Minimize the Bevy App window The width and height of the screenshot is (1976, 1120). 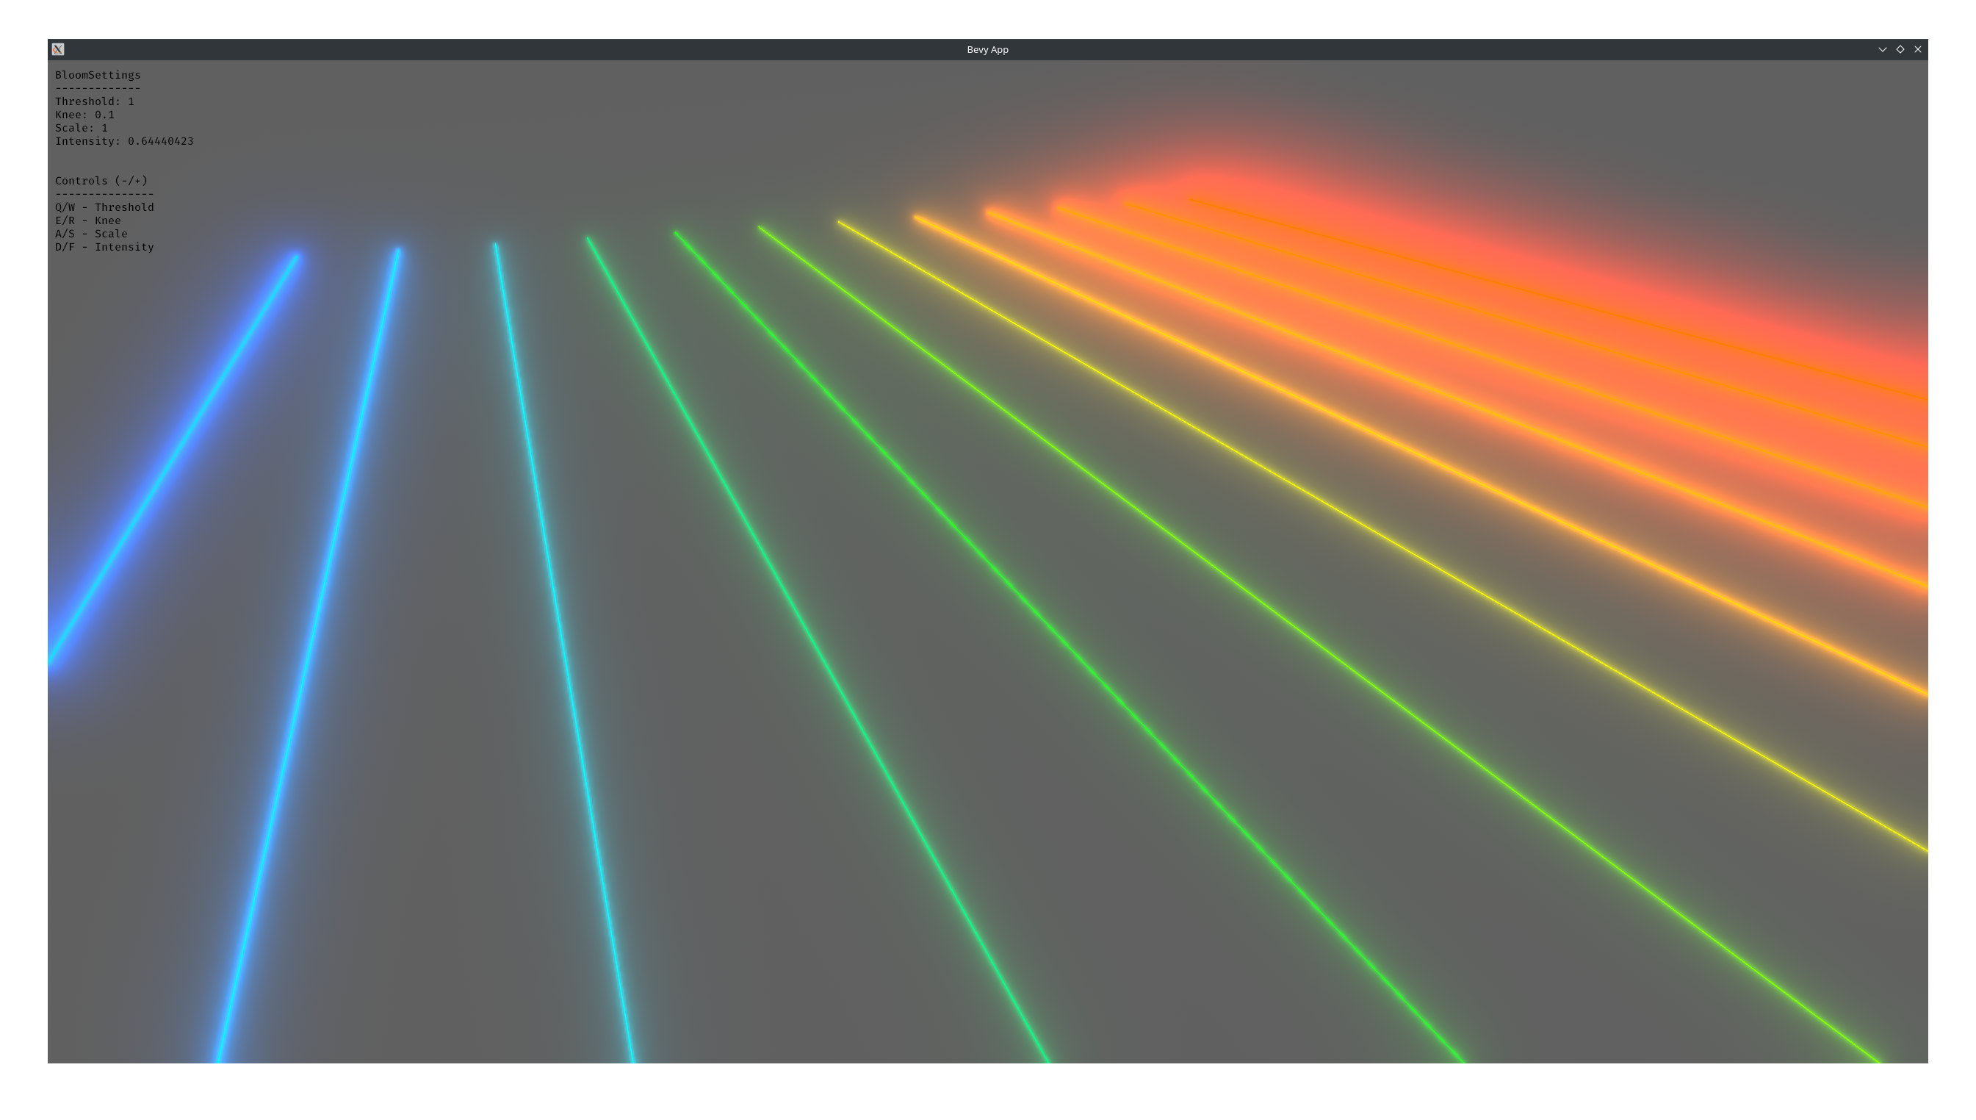click(1882, 49)
